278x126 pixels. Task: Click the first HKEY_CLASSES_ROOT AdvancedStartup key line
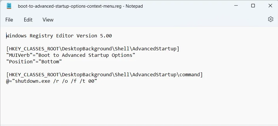[x=92, y=49]
